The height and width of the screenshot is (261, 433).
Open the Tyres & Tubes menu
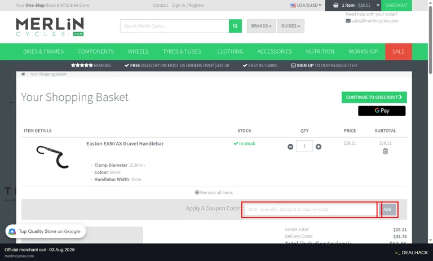(x=182, y=52)
